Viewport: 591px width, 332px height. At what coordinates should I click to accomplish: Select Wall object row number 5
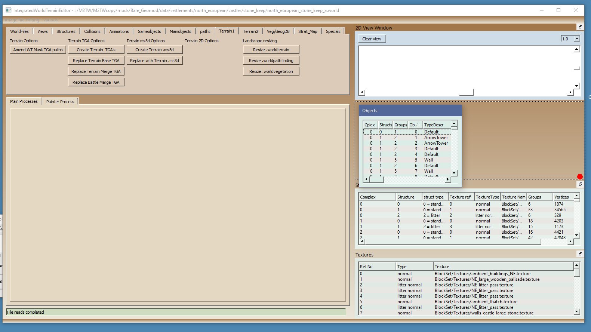point(407,160)
